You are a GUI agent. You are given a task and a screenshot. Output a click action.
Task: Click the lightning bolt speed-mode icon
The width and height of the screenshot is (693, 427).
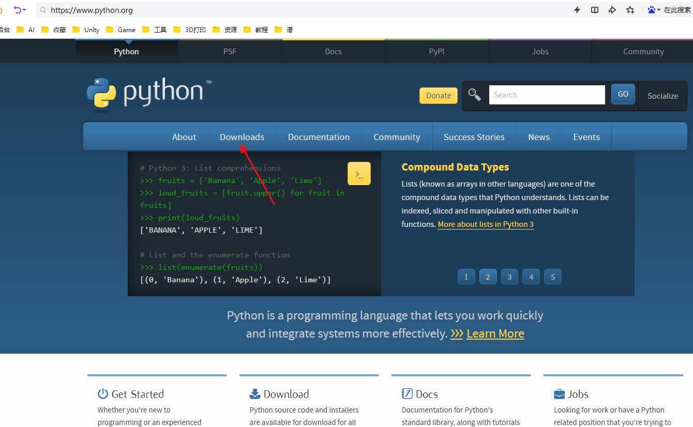pos(577,10)
